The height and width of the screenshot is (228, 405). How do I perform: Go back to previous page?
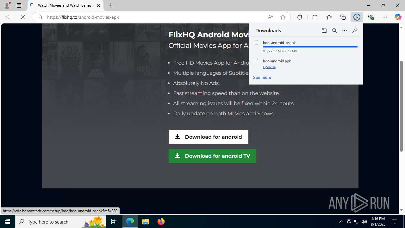coord(9,17)
